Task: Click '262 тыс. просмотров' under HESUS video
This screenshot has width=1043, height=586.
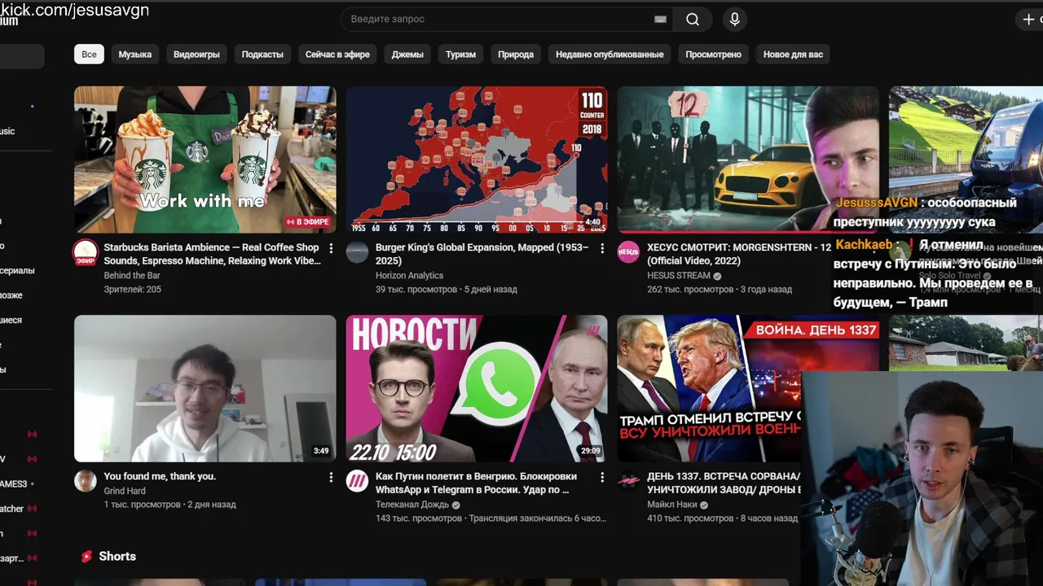Action: pyautogui.click(x=690, y=290)
